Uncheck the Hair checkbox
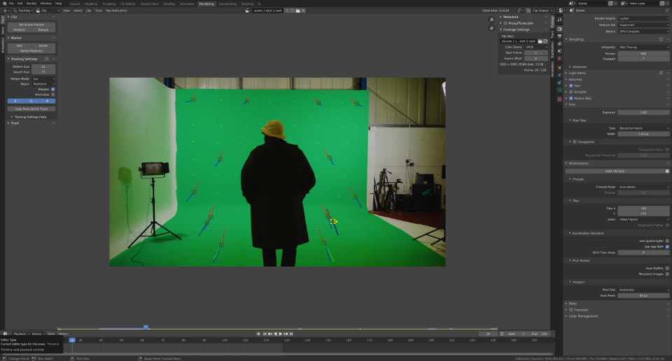Screen dimensions: 672x361 point(571,85)
